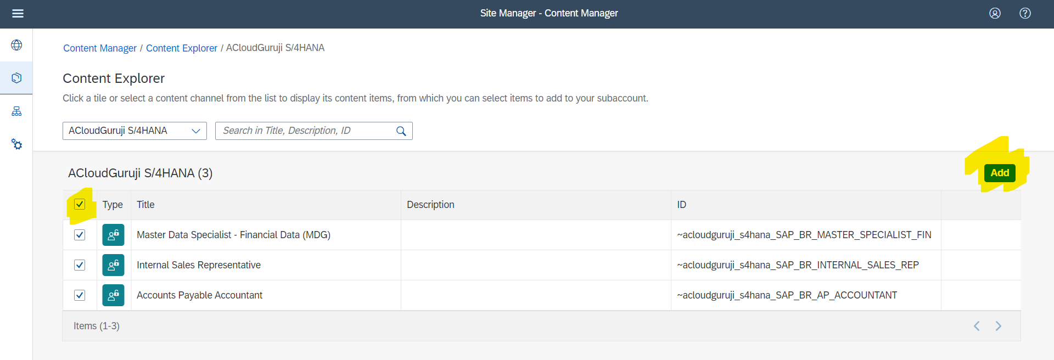Open the user profile icon
The width and height of the screenshot is (1054, 360).
[995, 13]
